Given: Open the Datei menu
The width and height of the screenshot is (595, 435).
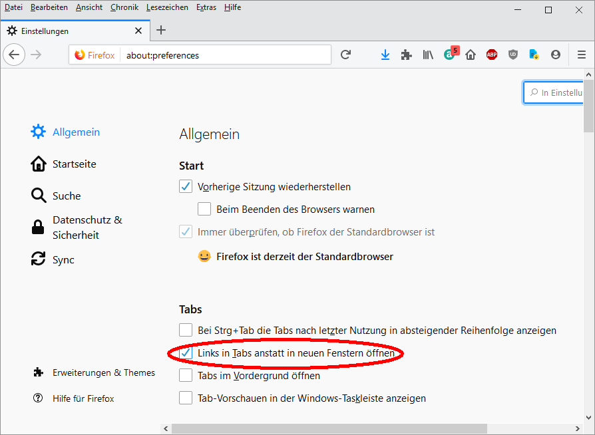Looking at the screenshot, I should tap(13, 7).
